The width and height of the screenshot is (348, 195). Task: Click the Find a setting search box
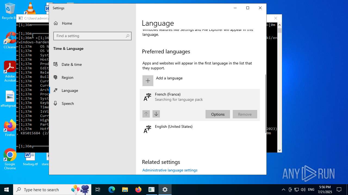tap(92, 36)
